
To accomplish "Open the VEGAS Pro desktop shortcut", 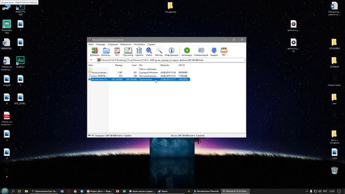I will (x=20, y=9).
